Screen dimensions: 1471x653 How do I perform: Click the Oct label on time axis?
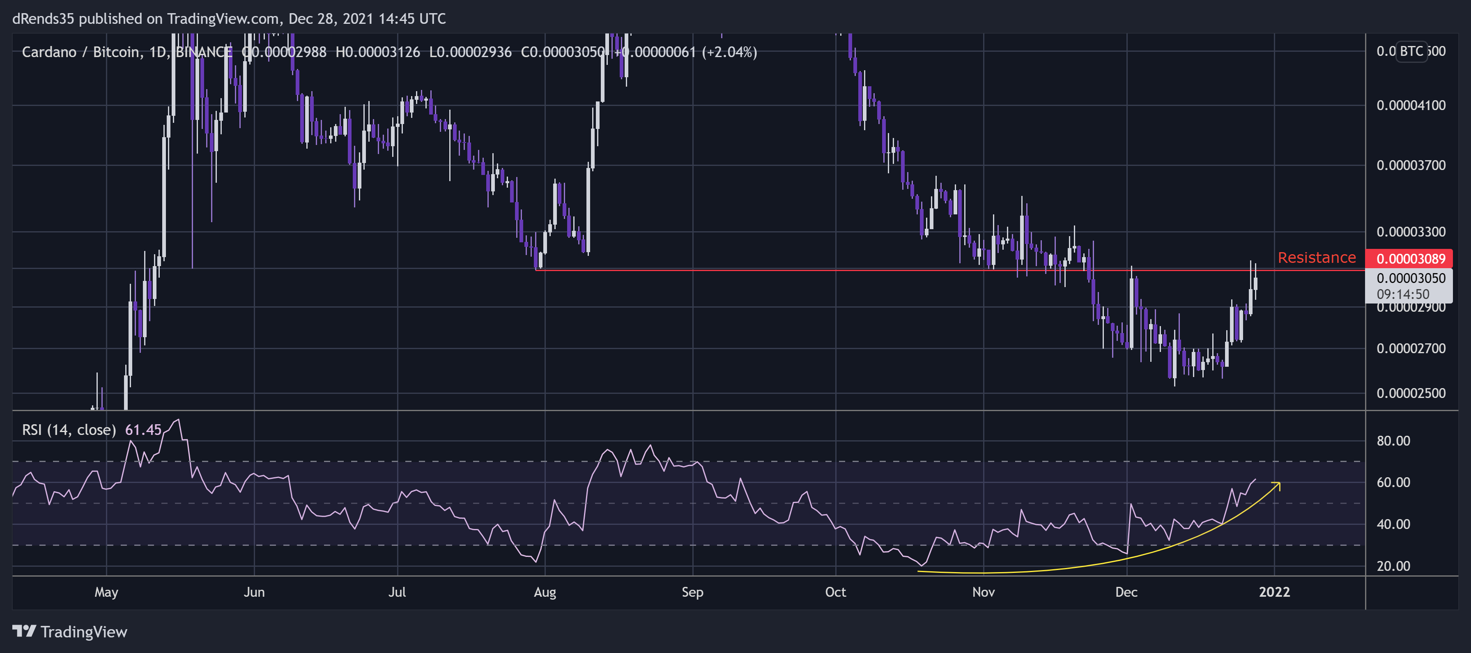pyautogui.click(x=835, y=592)
